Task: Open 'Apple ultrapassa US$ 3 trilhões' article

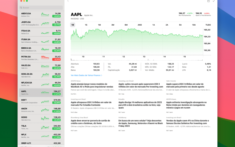Action: [93, 106]
